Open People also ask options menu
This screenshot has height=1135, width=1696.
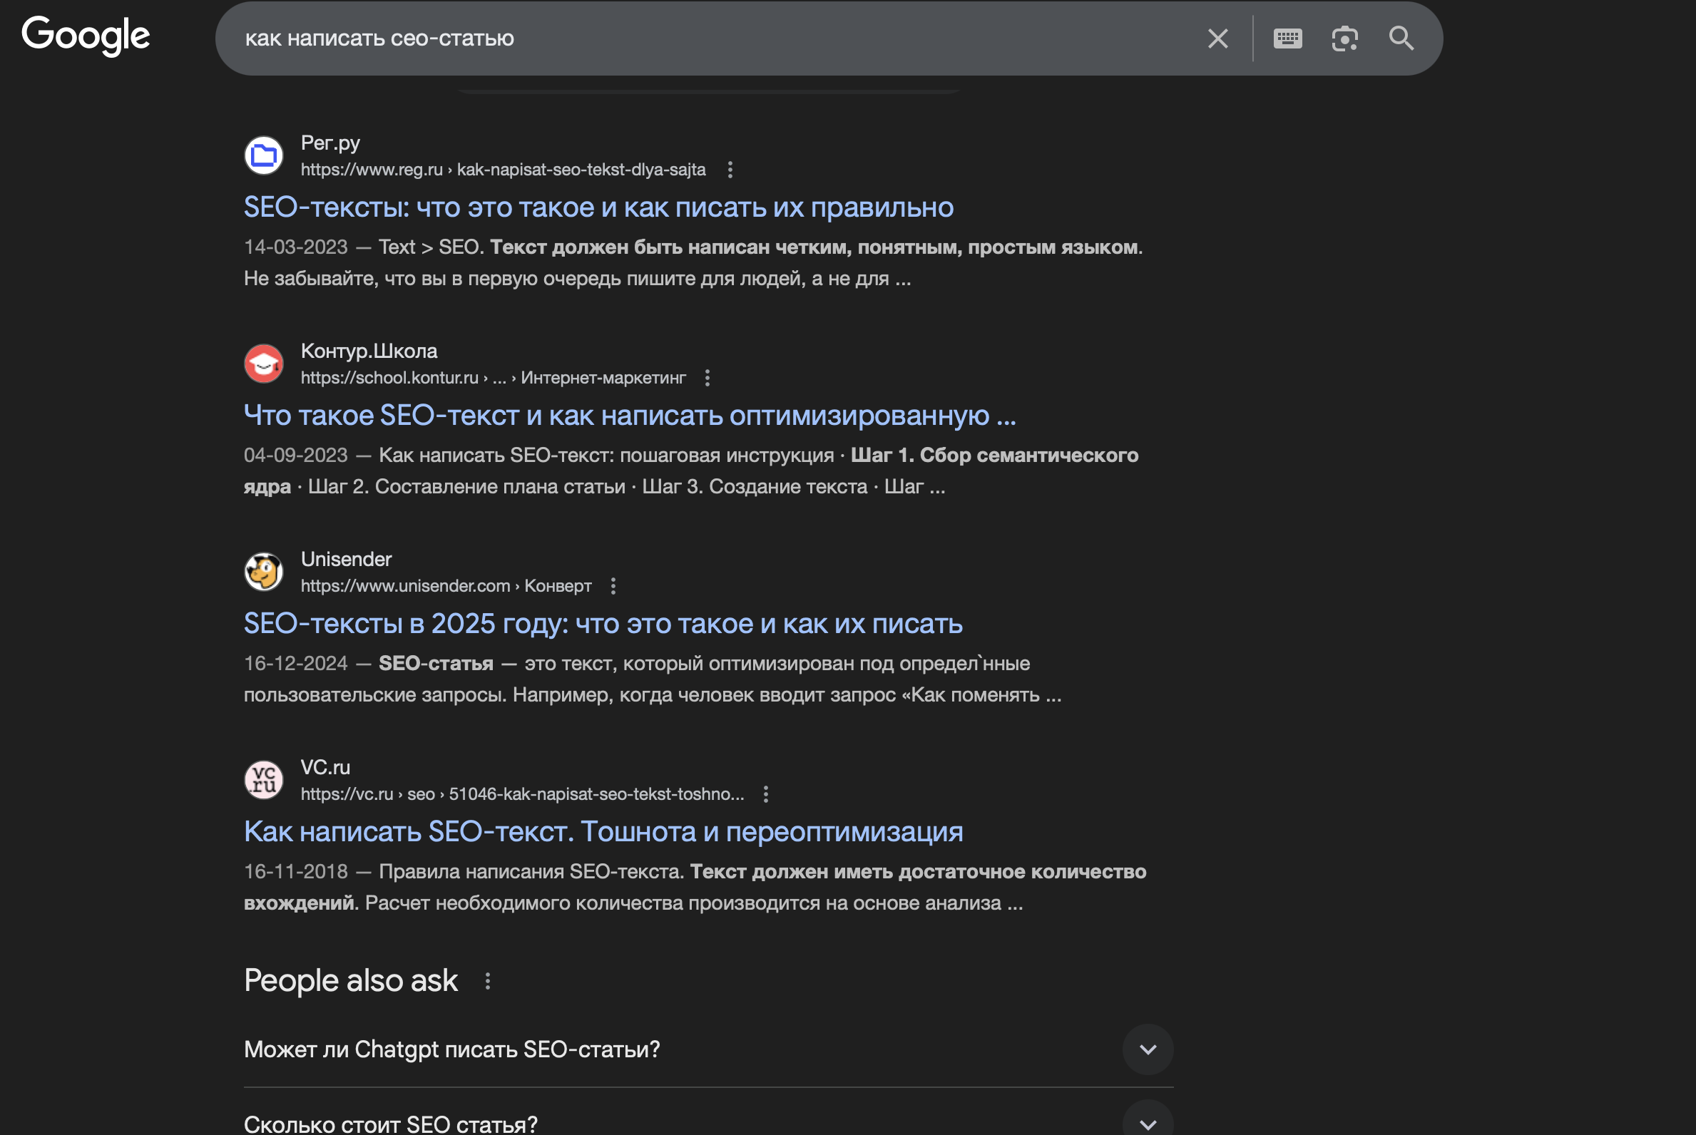tap(487, 981)
